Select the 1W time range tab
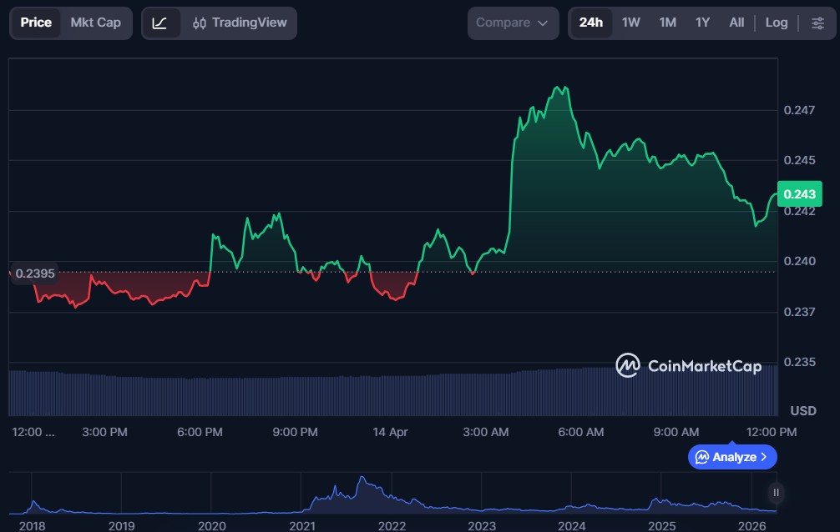Viewport: 840px width, 532px height. (x=630, y=23)
